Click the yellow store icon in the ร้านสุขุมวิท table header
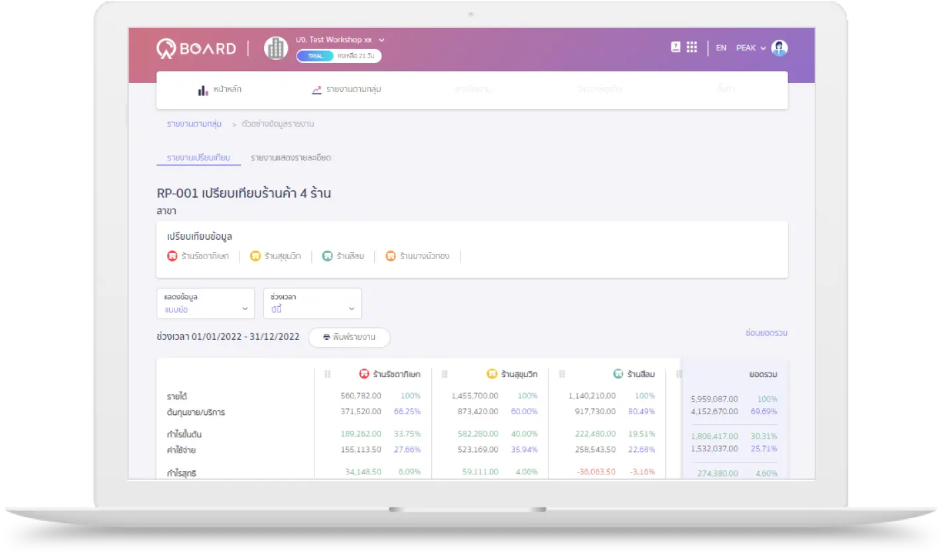Screen dimensions: 942x554 pyautogui.click(x=492, y=374)
